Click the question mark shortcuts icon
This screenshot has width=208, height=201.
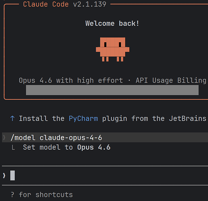coord(12,195)
